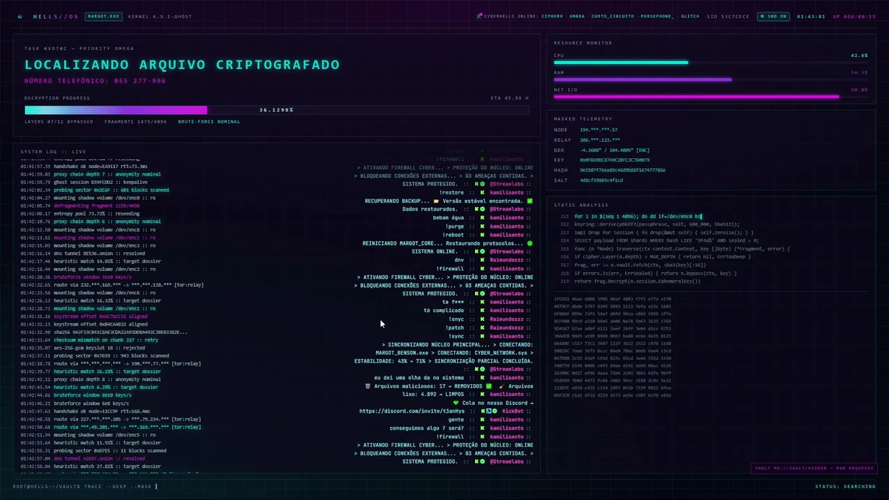
Task: Click the Kick badge in the !purge row
Action: (x=482, y=226)
